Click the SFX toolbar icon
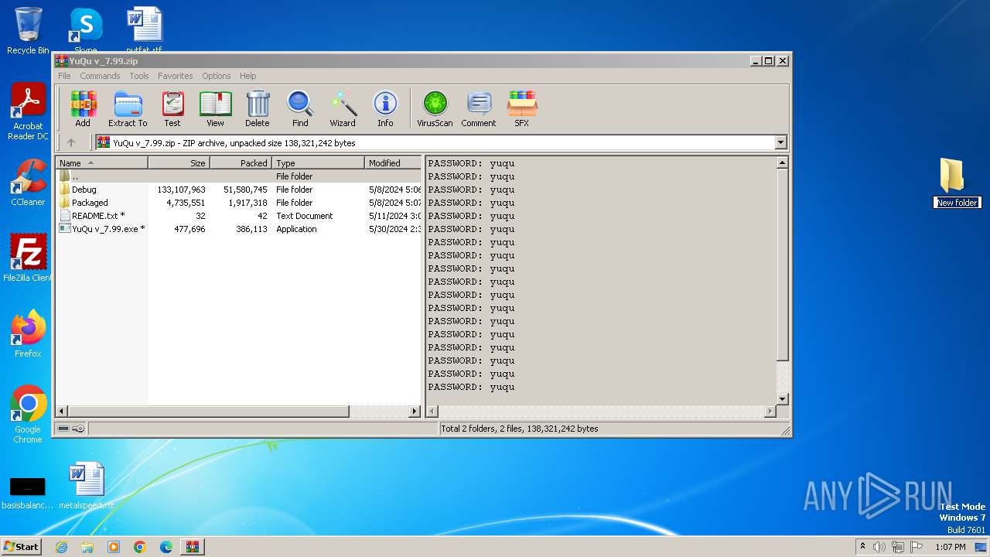Viewport: 990px width, 557px height. point(522,109)
